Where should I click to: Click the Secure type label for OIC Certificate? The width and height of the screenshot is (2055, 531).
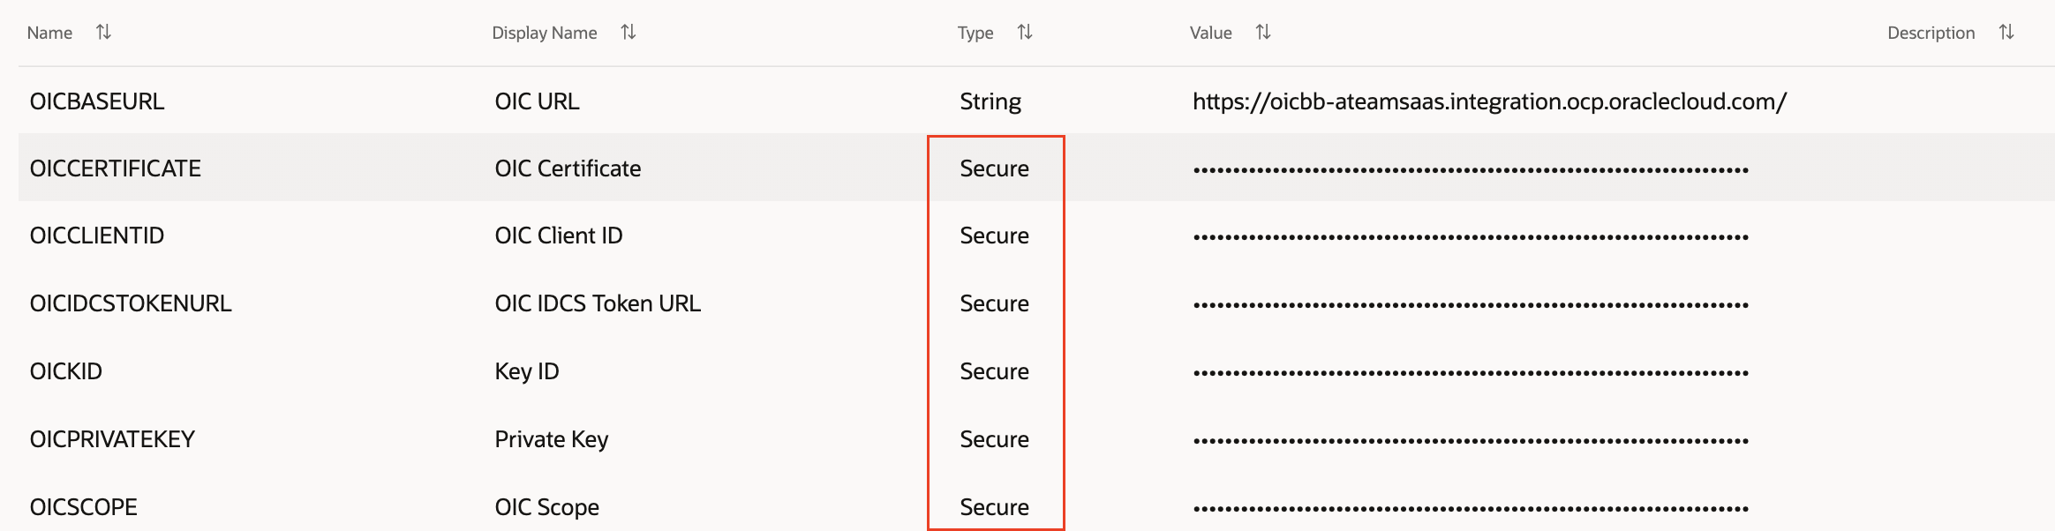995,168
